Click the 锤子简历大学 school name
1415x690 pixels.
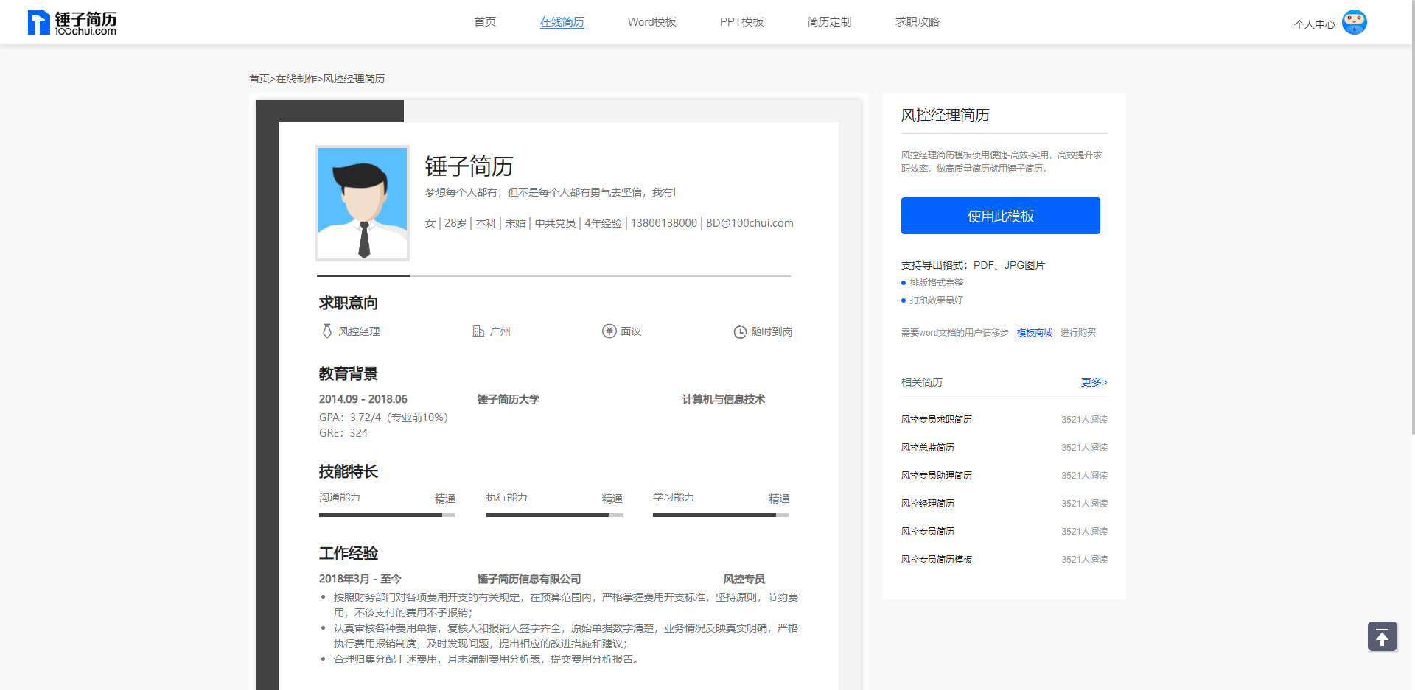pos(508,399)
